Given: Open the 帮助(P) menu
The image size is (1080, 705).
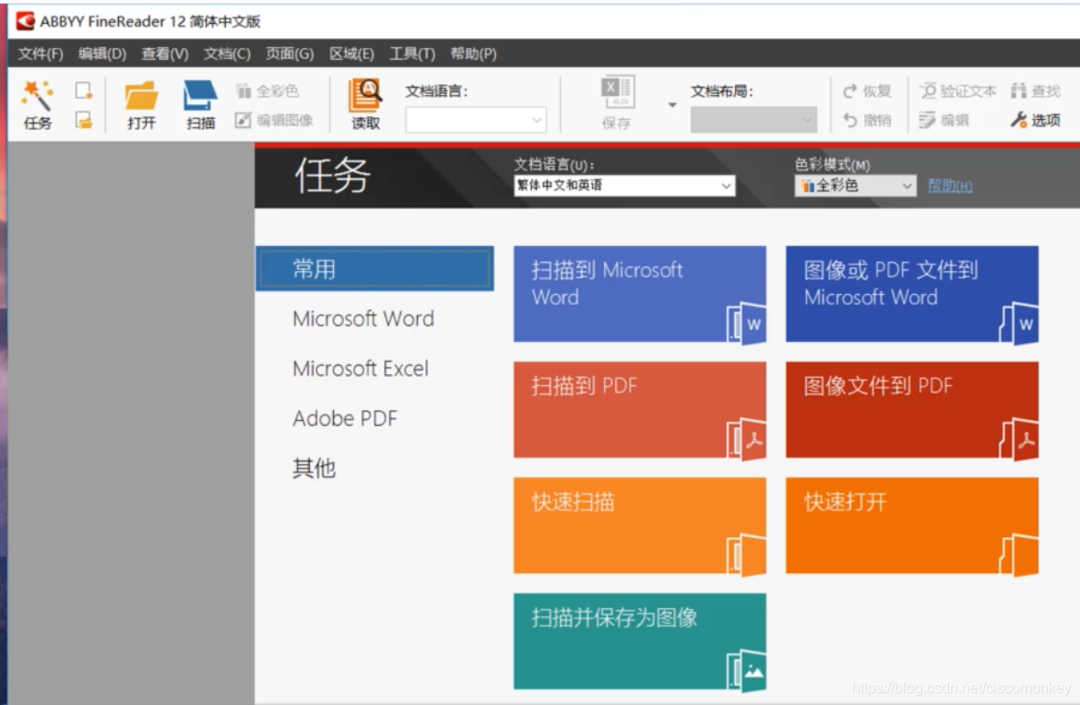Looking at the screenshot, I should (x=473, y=53).
